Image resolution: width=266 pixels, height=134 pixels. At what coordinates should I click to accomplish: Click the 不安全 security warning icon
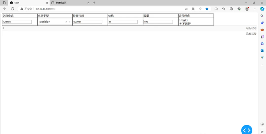click(x=22, y=9)
